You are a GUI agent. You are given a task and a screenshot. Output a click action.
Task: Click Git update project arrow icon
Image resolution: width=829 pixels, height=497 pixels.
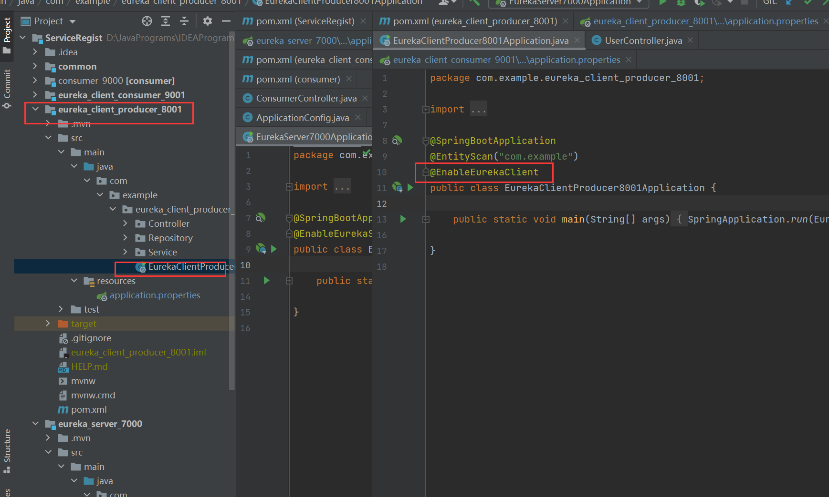click(789, 2)
